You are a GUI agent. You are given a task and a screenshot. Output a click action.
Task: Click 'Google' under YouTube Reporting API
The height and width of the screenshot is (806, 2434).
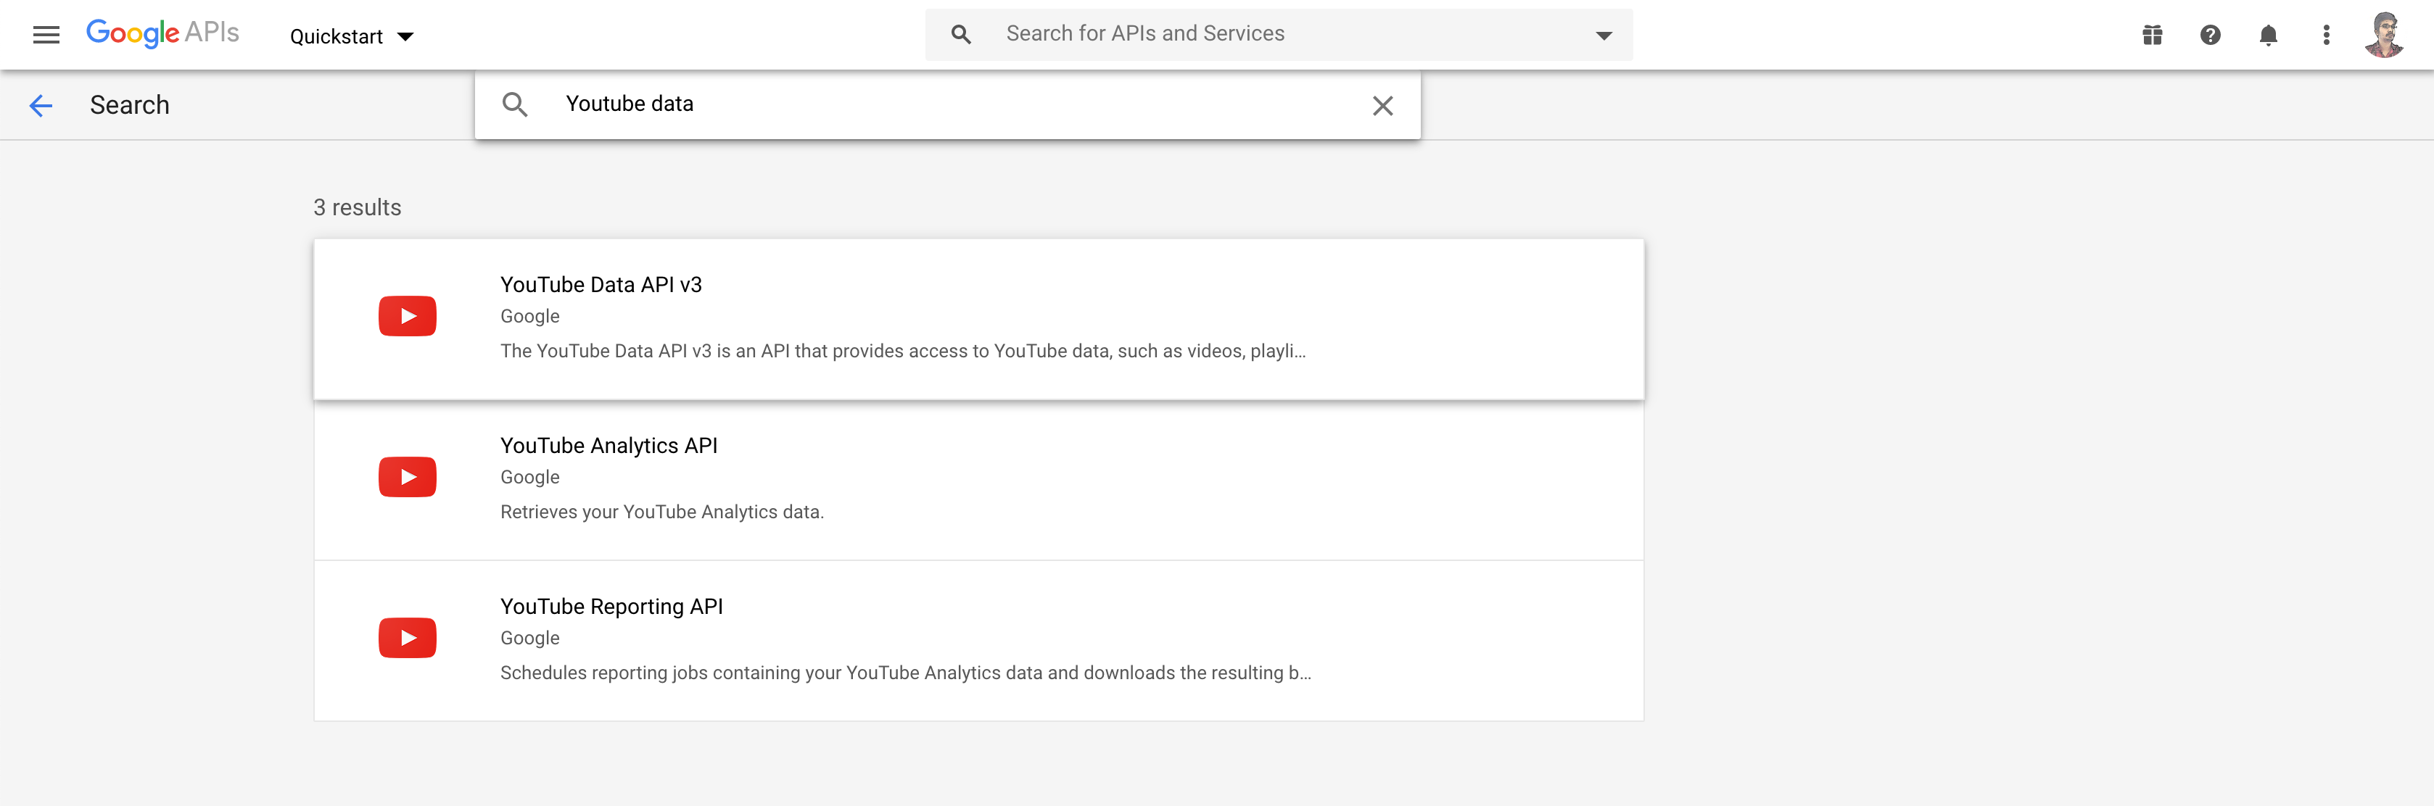coord(529,638)
